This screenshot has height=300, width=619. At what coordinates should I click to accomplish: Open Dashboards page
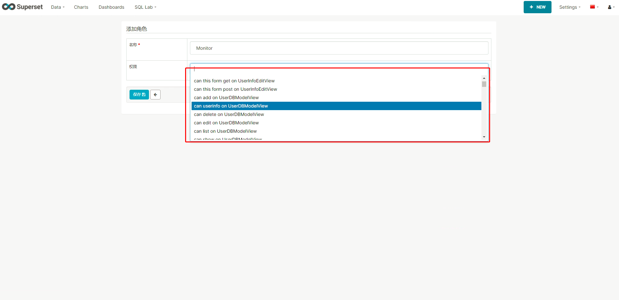pyautogui.click(x=111, y=7)
